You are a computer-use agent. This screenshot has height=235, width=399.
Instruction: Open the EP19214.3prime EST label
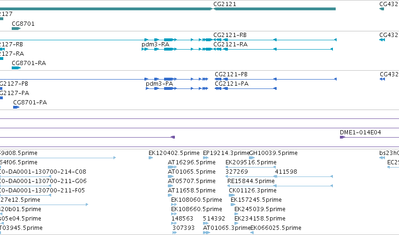(x=226, y=153)
